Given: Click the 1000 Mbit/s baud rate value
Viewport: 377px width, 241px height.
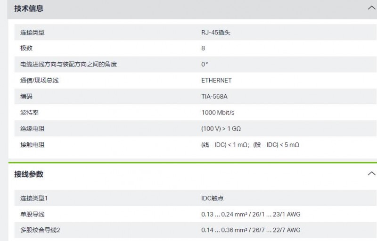Looking at the screenshot, I should click(218, 113).
